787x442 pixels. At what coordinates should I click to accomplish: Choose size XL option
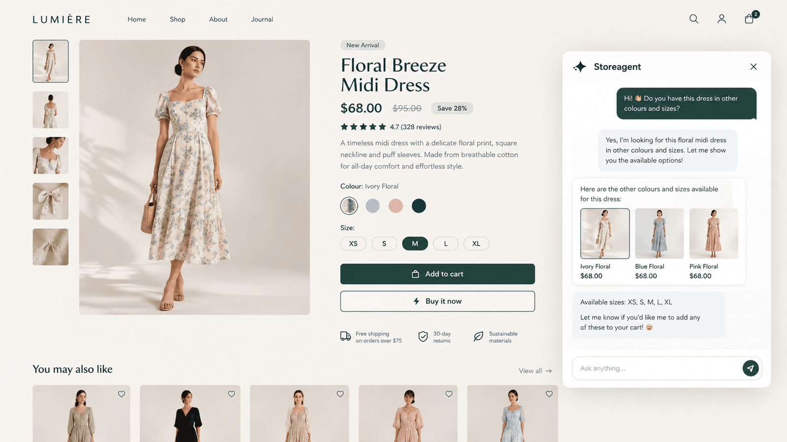point(476,244)
